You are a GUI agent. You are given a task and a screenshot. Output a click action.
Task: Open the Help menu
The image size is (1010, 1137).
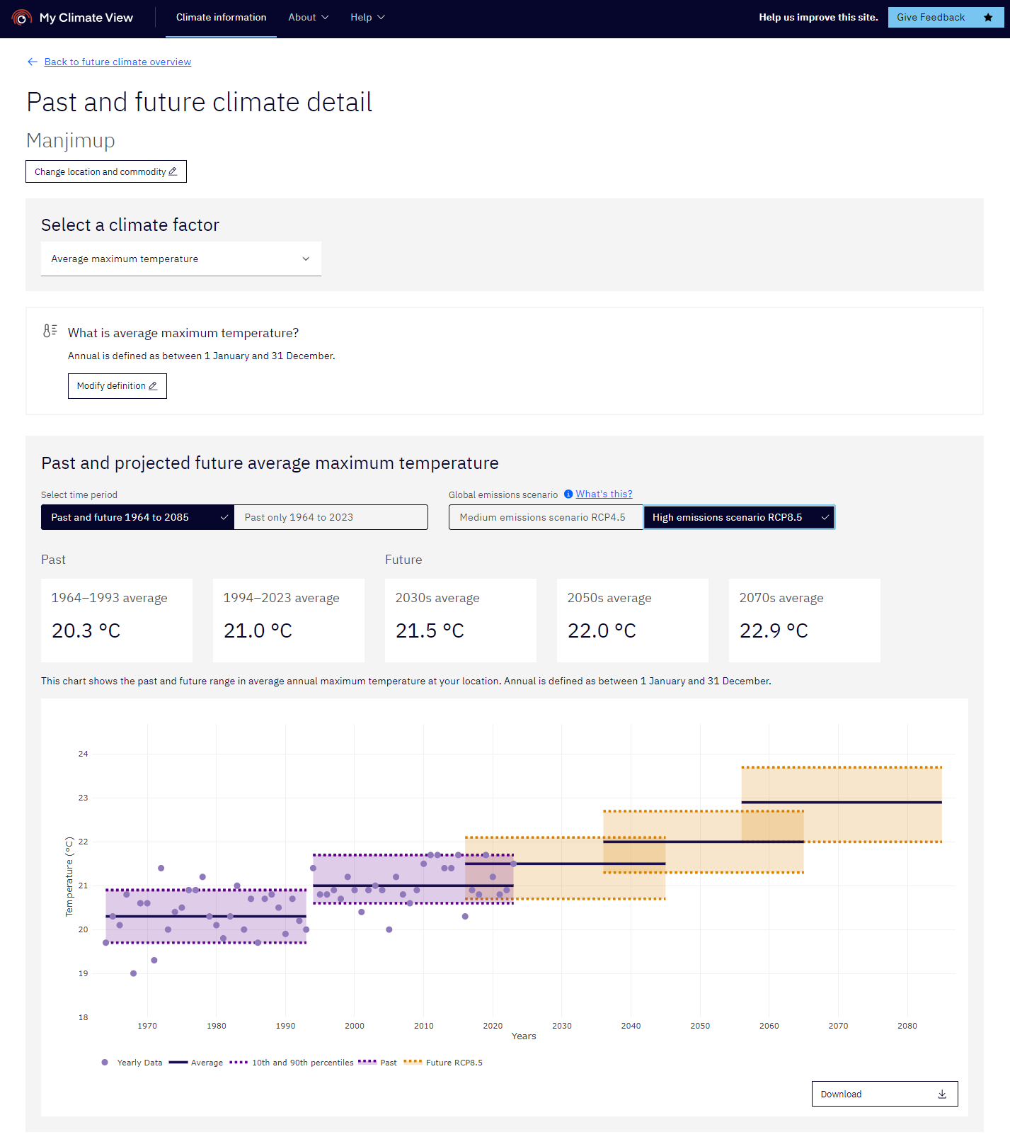(367, 18)
